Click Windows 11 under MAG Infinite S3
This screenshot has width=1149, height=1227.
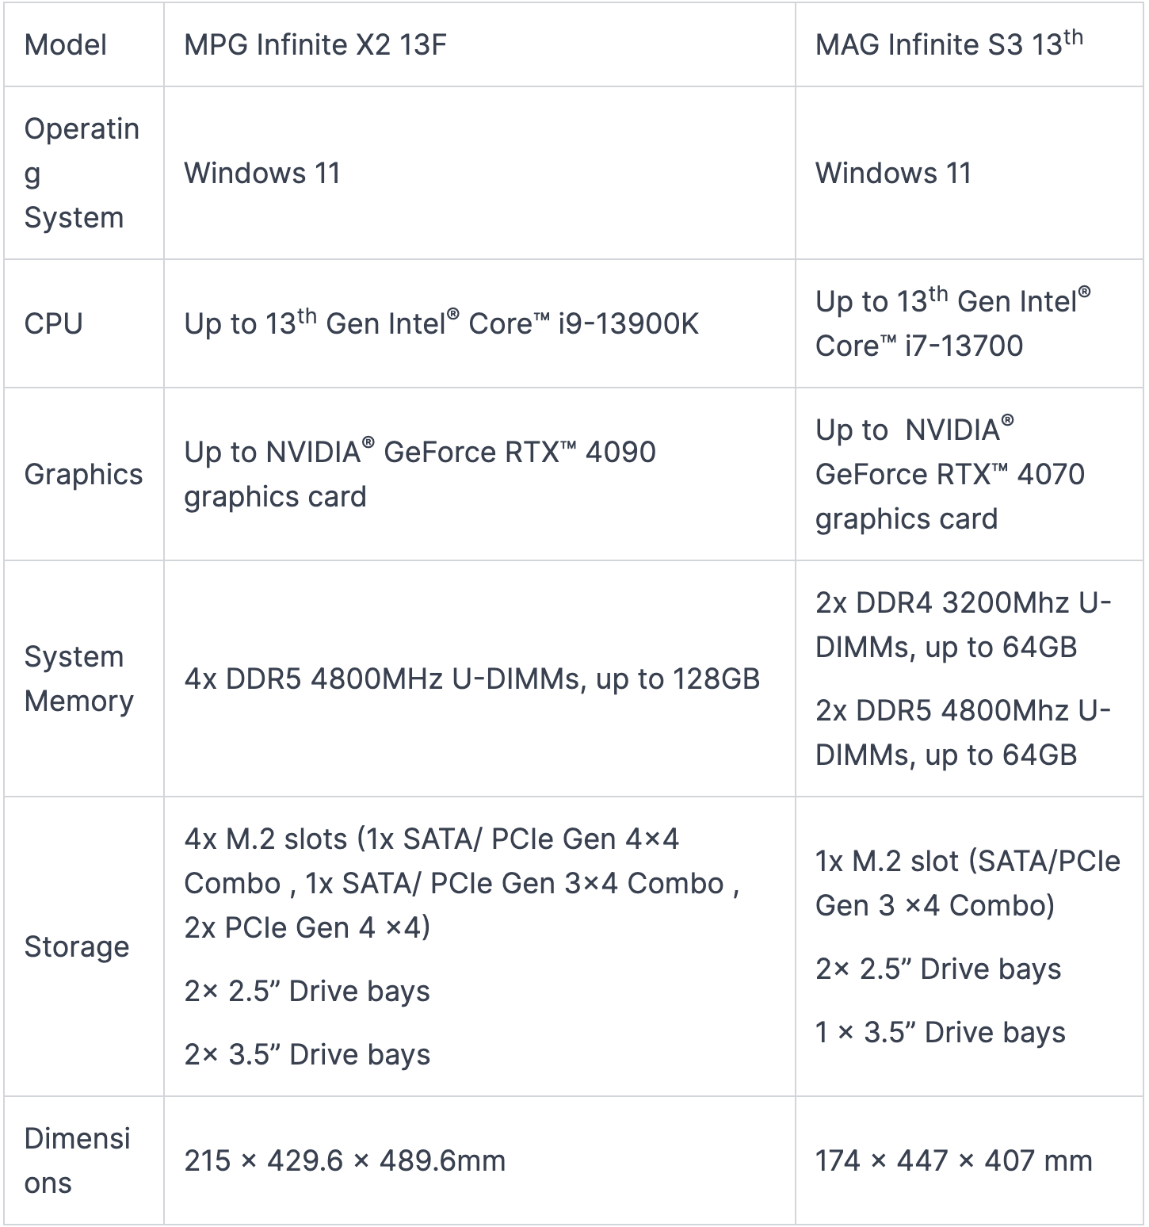(894, 173)
